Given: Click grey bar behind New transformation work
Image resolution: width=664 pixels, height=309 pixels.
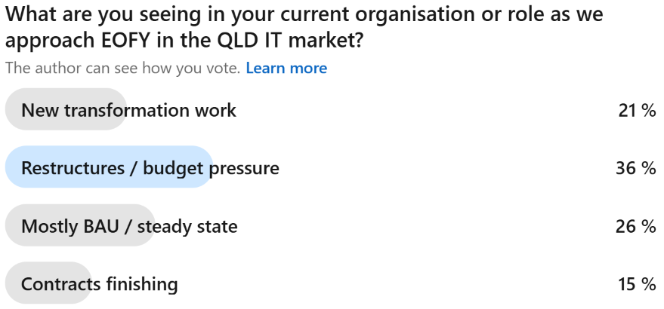Looking at the screenshot, I should (66, 109).
